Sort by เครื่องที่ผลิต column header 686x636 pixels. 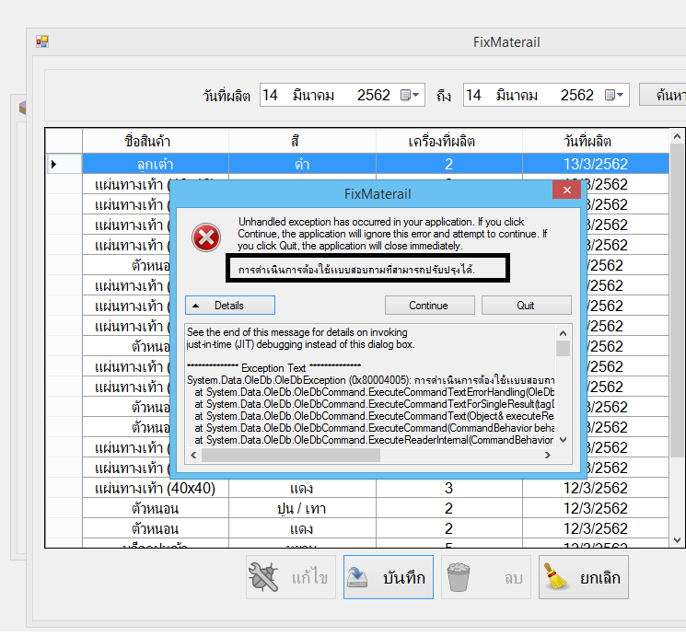(x=448, y=141)
